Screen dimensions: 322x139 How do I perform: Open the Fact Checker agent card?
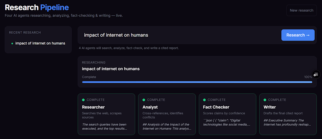227,114
